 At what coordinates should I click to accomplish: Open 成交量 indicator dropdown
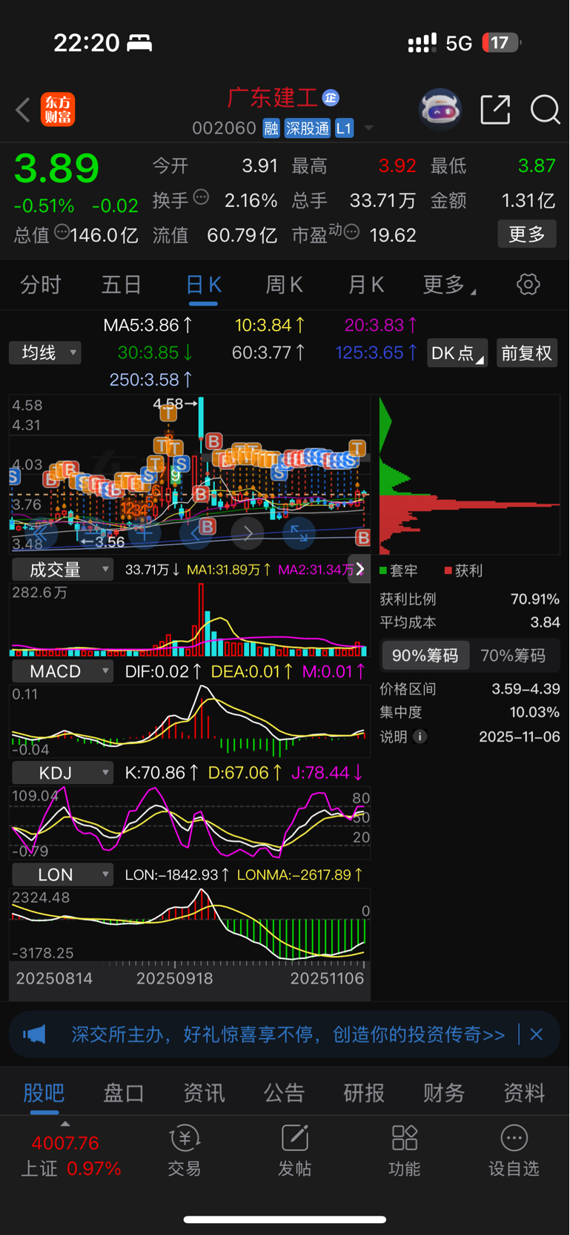(63, 570)
